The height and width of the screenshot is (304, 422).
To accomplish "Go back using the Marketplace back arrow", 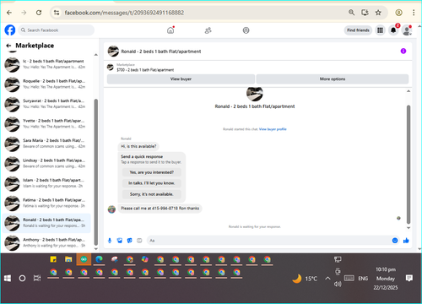I will click(8, 46).
